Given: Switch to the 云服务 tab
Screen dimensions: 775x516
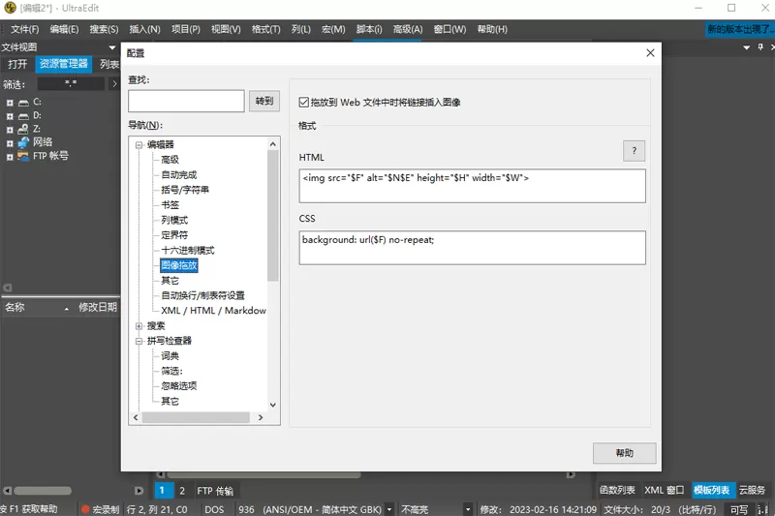Looking at the screenshot, I should tap(752, 490).
